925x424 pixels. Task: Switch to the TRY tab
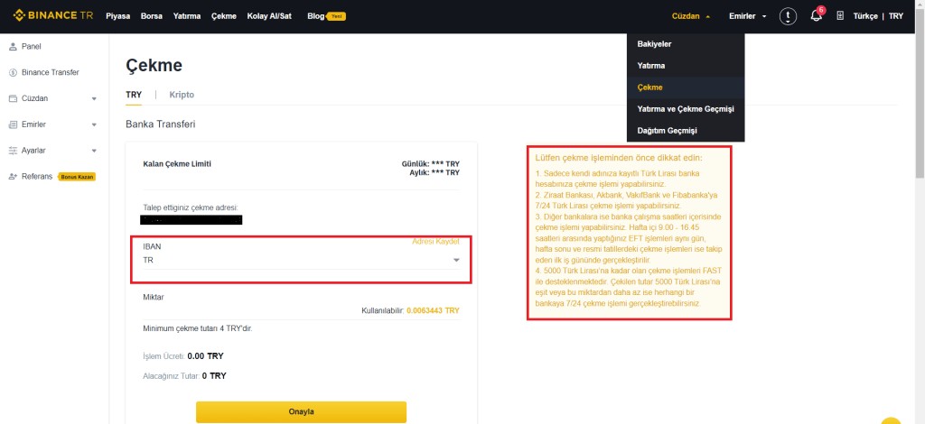point(134,94)
